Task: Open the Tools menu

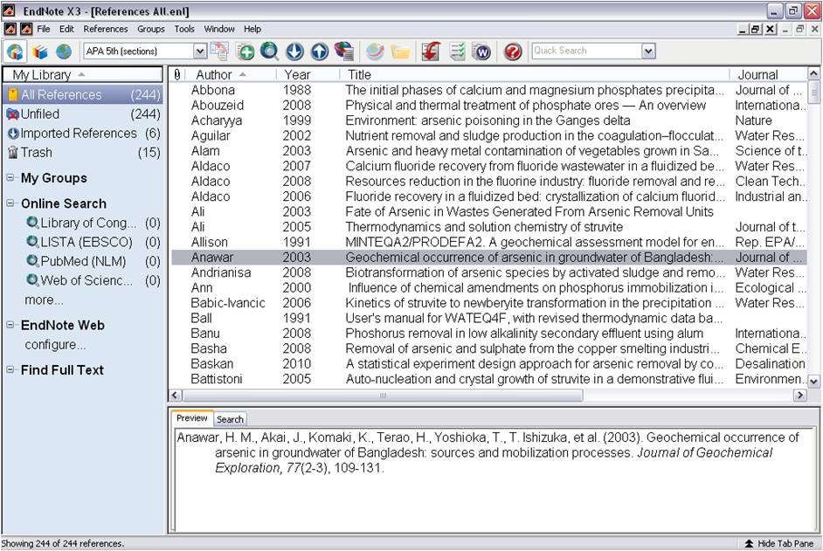Action: click(x=184, y=29)
